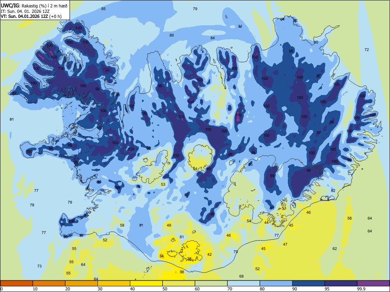Click the legend label "30"

pos(100,289)
